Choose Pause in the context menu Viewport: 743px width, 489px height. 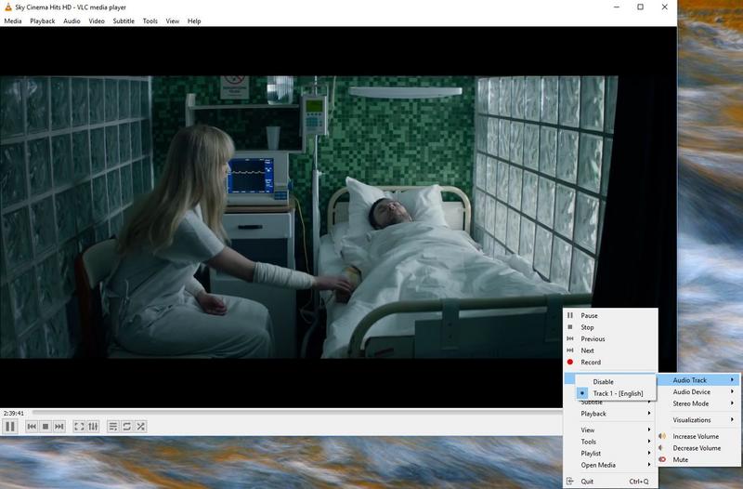pyautogui.click(x=610, y=315)
